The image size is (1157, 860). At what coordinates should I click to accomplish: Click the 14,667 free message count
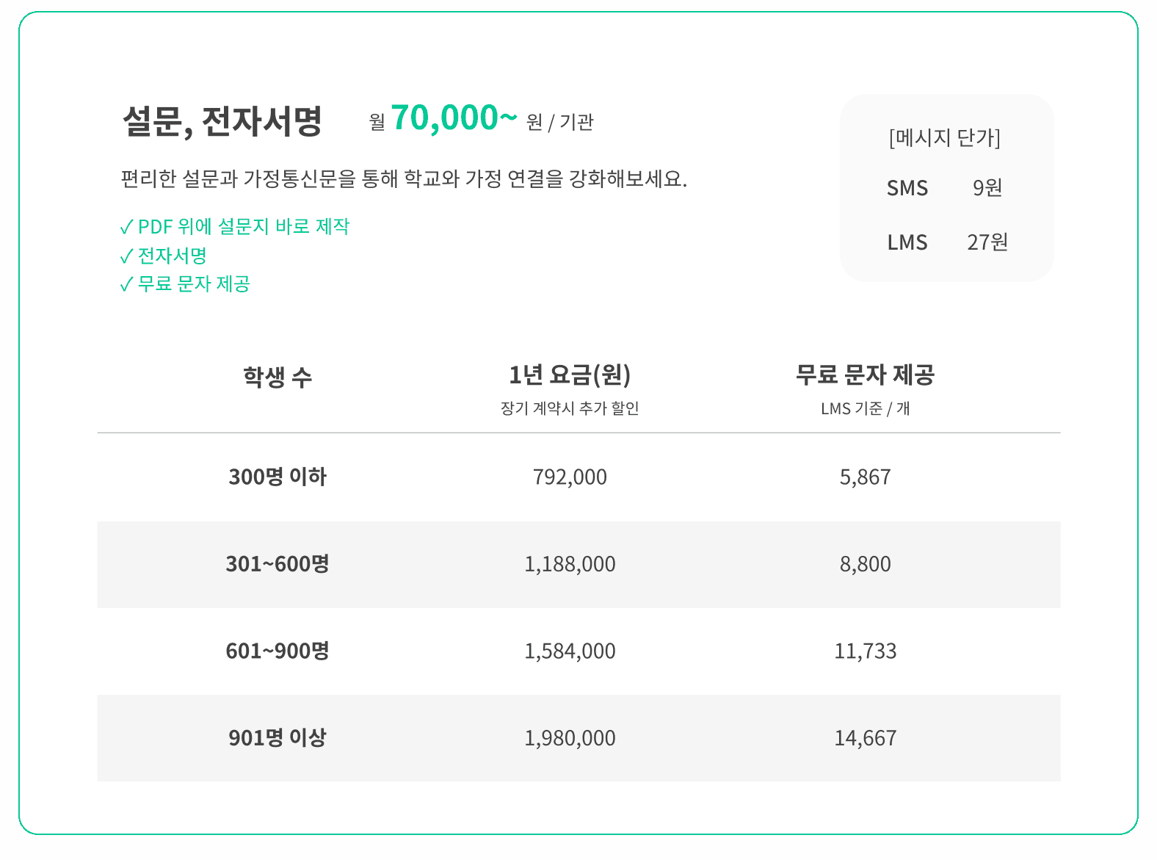(x=865, y=737)
